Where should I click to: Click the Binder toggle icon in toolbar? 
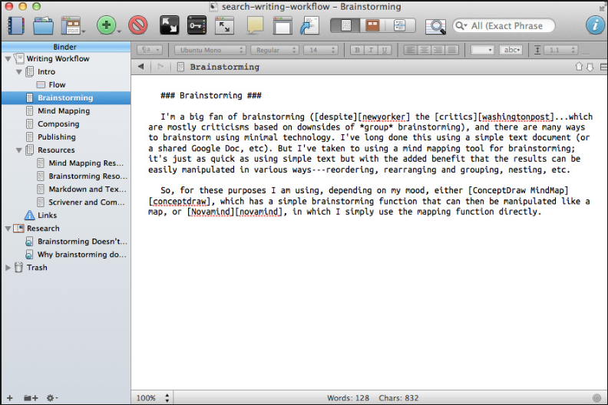16,25
